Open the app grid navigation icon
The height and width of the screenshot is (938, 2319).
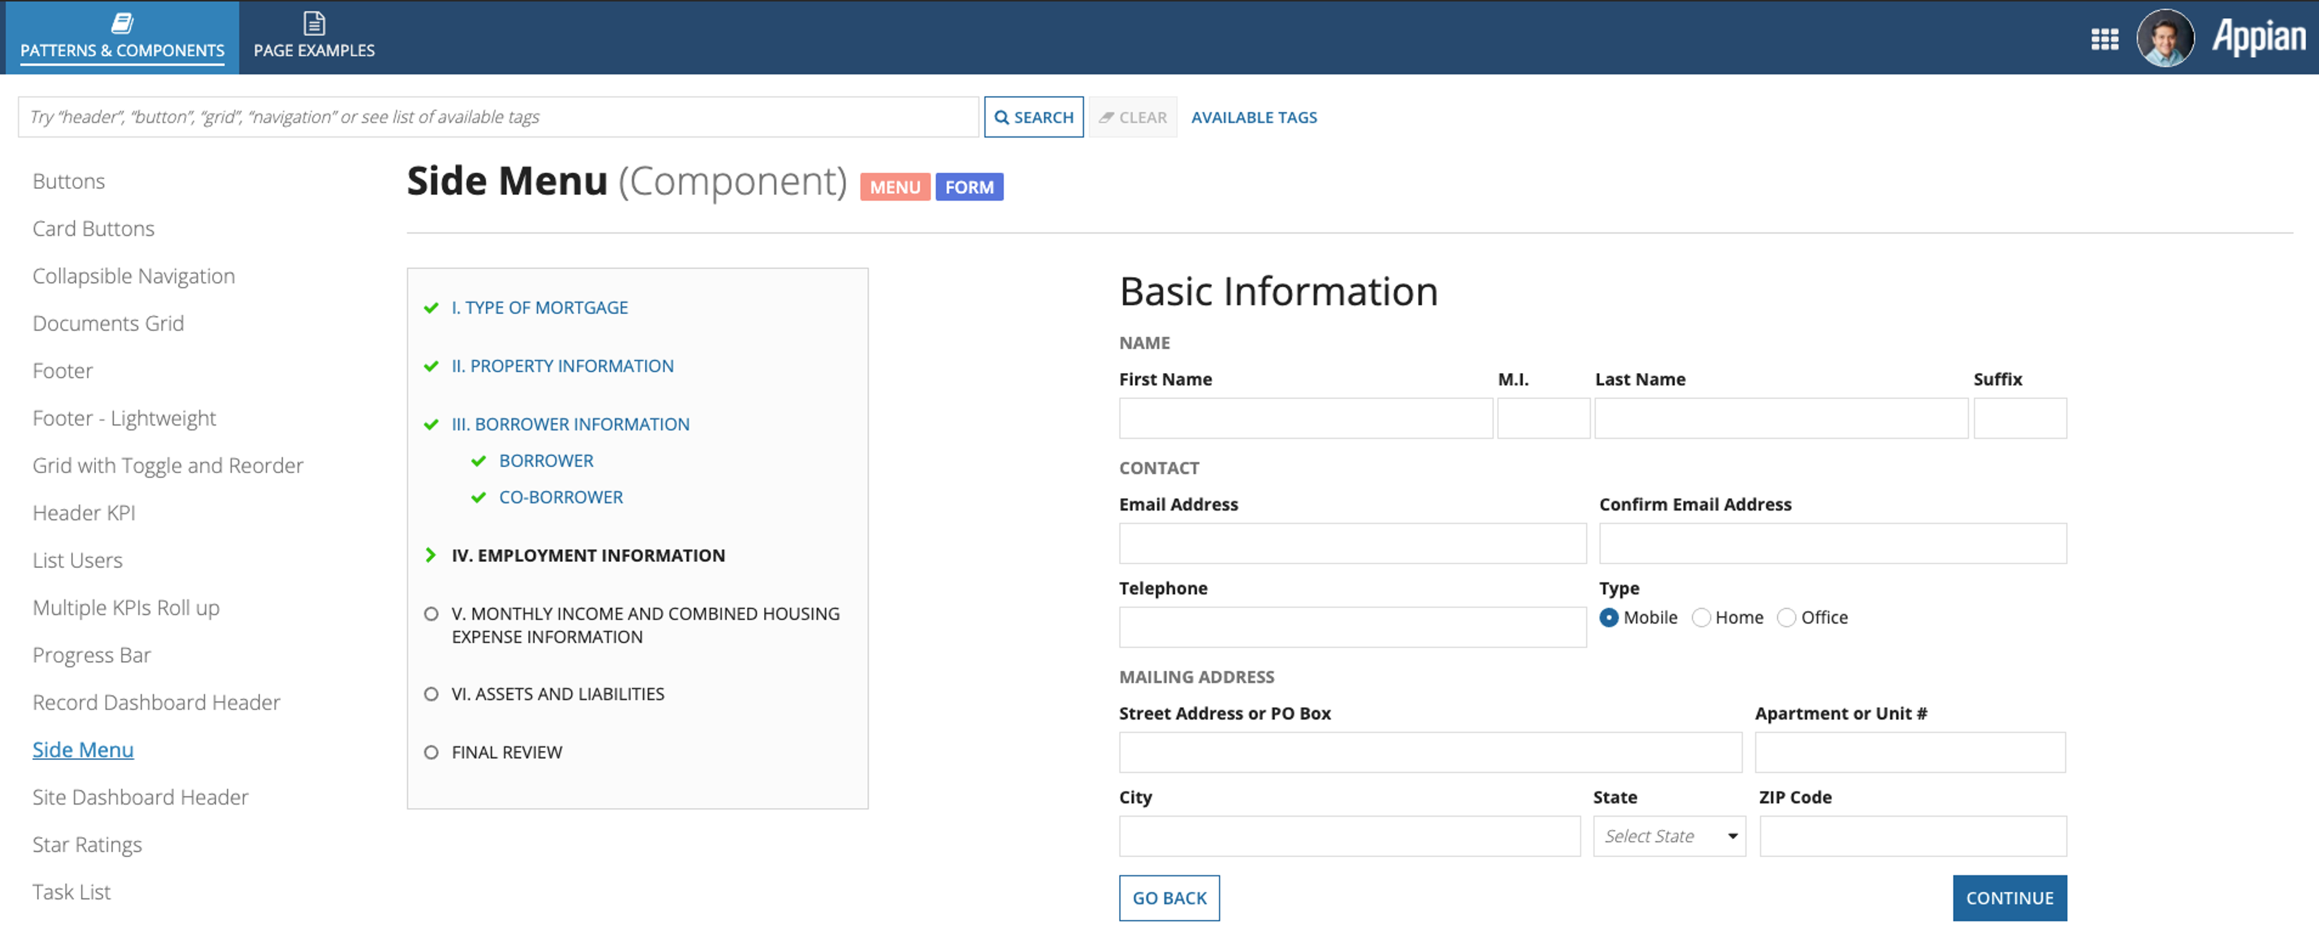coord(2104,39)
